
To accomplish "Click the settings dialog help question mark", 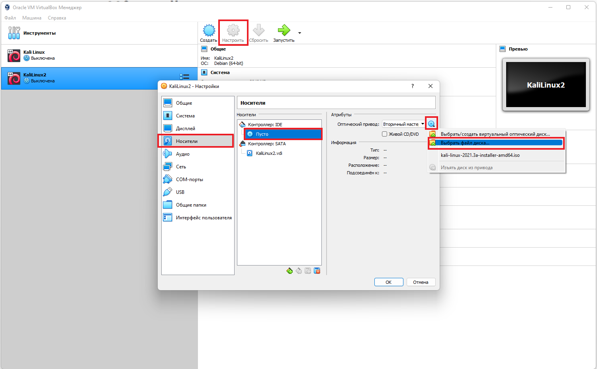I will pyautogui.click(x=413, y=86).
